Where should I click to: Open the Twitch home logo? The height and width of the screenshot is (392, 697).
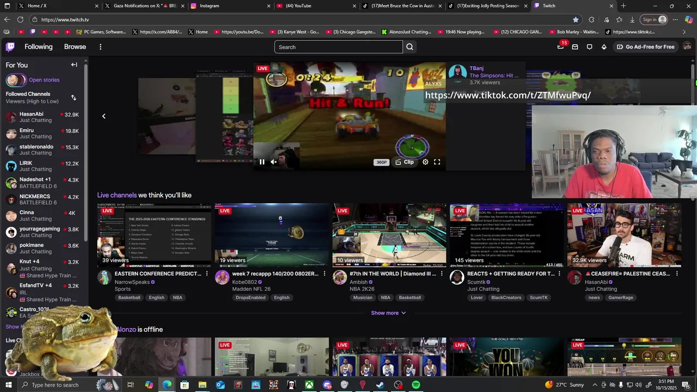pyautogui.click(x=10, y=47)
